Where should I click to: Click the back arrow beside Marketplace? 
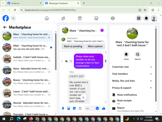pyautogui.click(x=5, y=27)
